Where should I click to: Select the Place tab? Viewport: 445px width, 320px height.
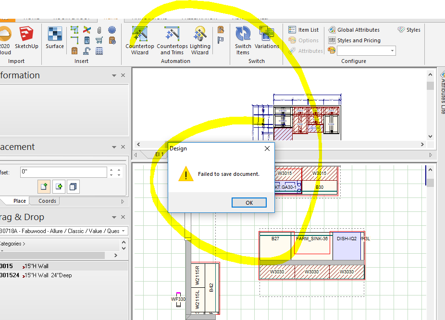(20, 201)
